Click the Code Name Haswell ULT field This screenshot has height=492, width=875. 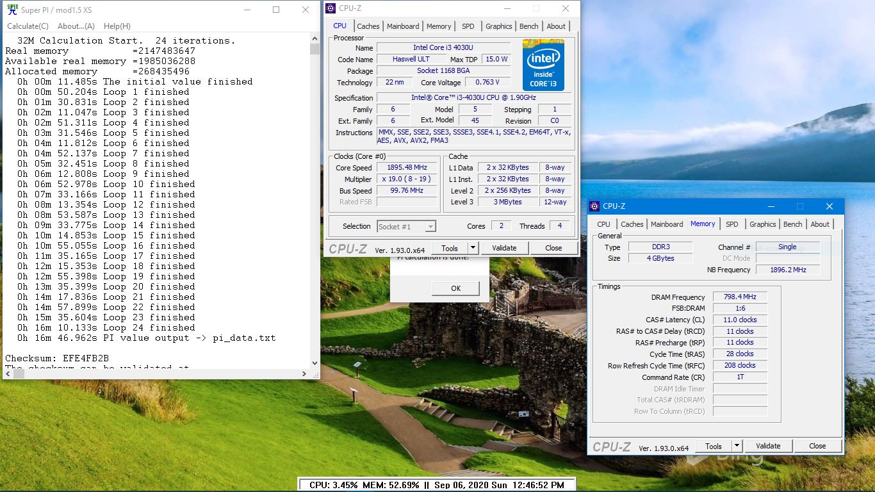coord(410,59)
